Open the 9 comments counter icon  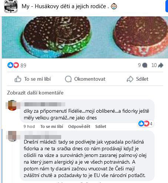tap(145, 65)
